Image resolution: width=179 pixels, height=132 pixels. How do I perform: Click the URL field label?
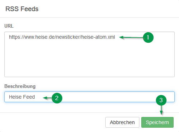click(x=9, y=26)
